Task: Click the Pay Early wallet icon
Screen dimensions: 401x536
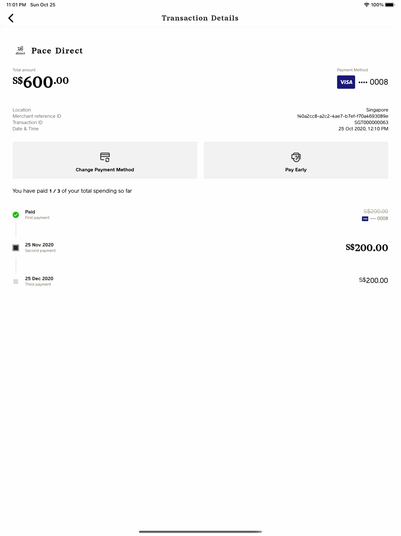Action: [x=296, y=157]
